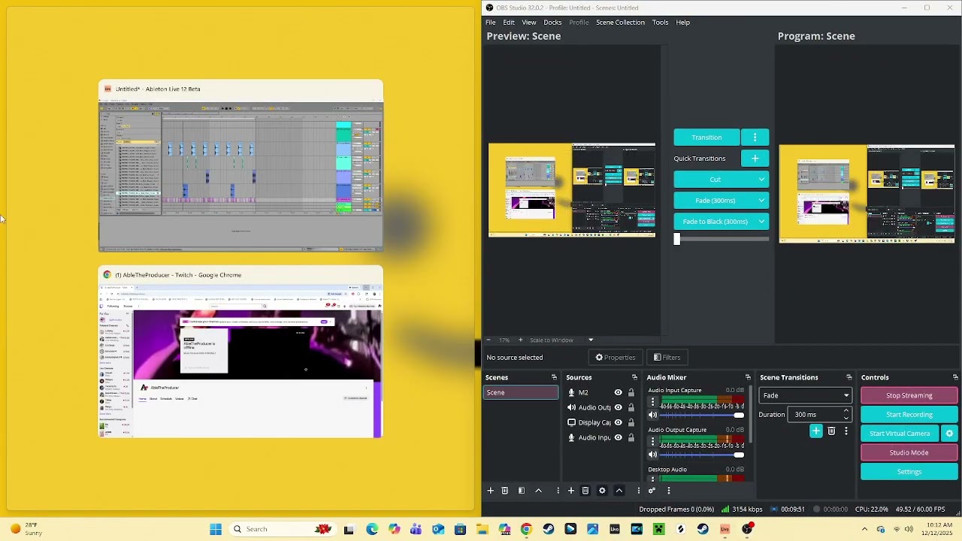Pop out the Audio Mixer dock
962x541 pixels.
[748, 378]
